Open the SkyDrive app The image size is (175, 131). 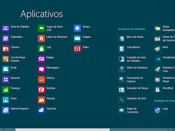tap(41, 110)
